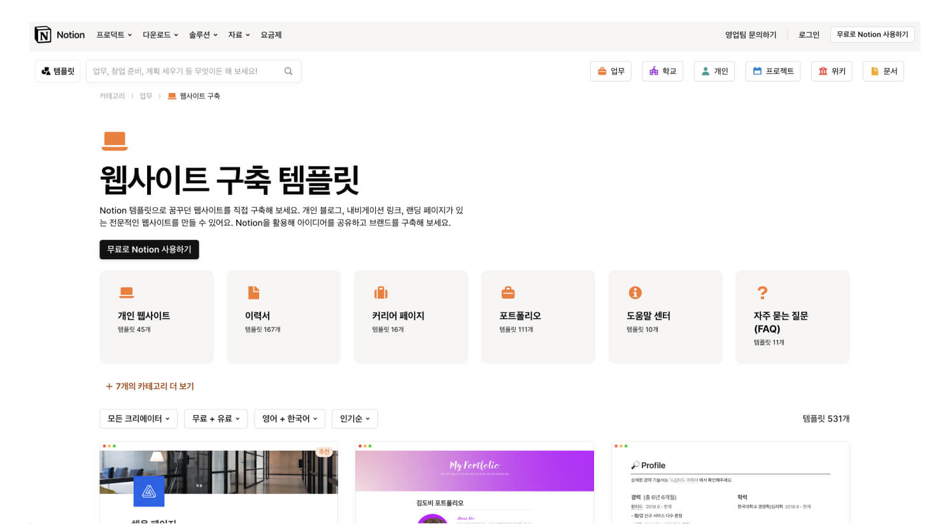Open the 자주 묻는 질문 (FAQ) card
Screen dimensions: 950x524
click(792, 316)
